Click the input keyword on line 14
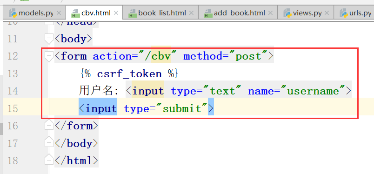This screenshot has height=174, width=374. coord(148,91)
